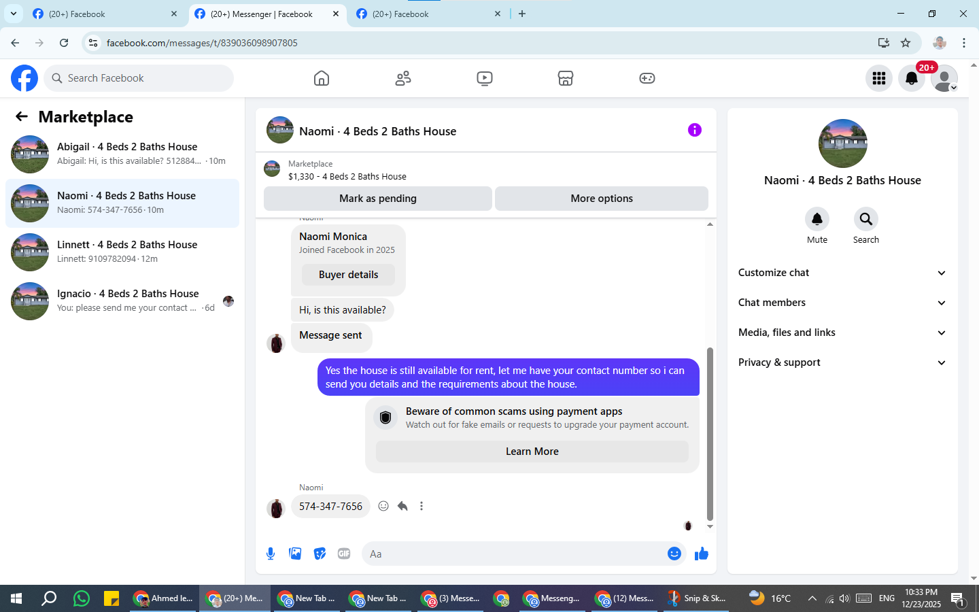
Task: Open Windows taskbar search
Action: 49,598
